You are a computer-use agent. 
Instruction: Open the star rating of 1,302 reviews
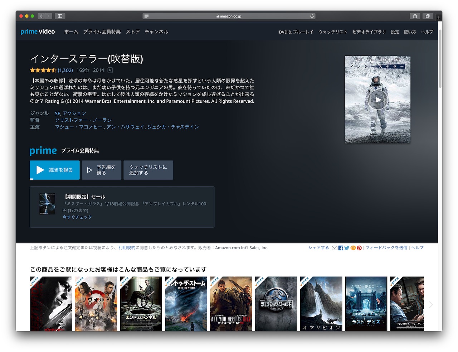point(52,70)
